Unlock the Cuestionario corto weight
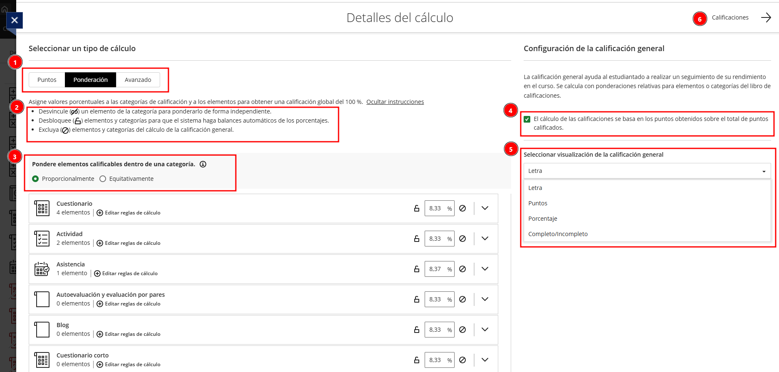 pyautogui.click(x=416, y=360)
